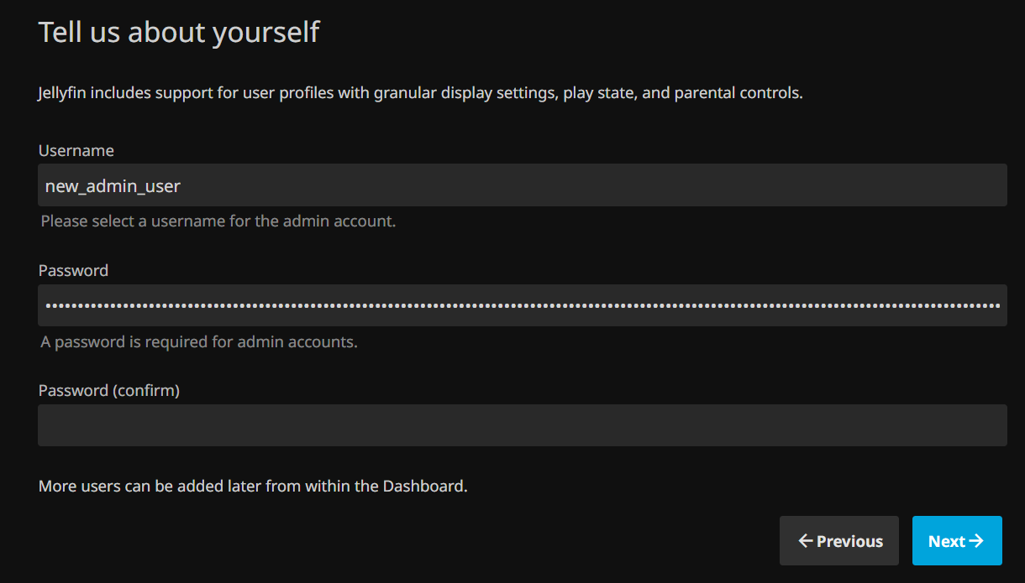Image resolution: width=1025 pixels, height=583 pixels.
Task: Click the "Tell us about yourself" heading
Action: pos(179,33)
